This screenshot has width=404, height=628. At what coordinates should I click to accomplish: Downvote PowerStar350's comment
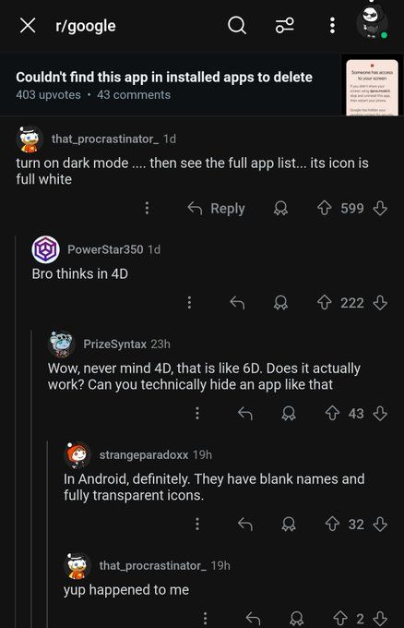click(x=380, y=303)
